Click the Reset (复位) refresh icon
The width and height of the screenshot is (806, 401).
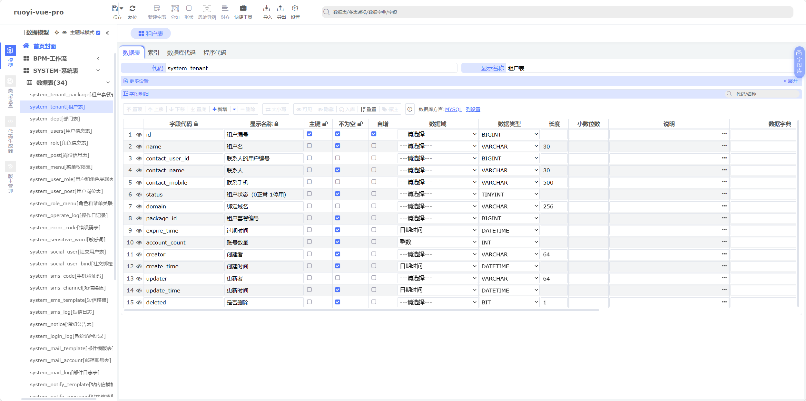point(133,8)
